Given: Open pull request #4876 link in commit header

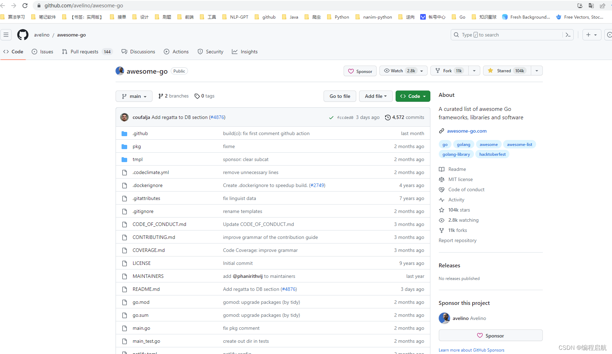Looking at the screenshot, I should point(217,117).
